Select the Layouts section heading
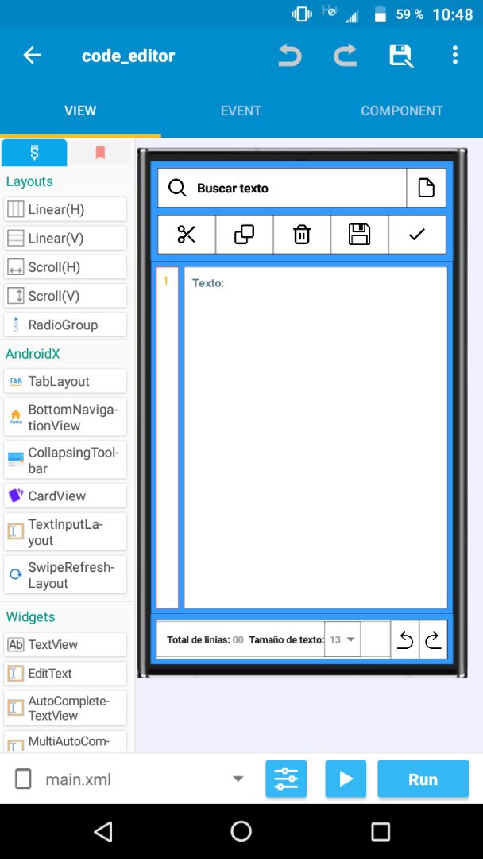The width and height of the screenshot is (483, 859). (29, 181)
